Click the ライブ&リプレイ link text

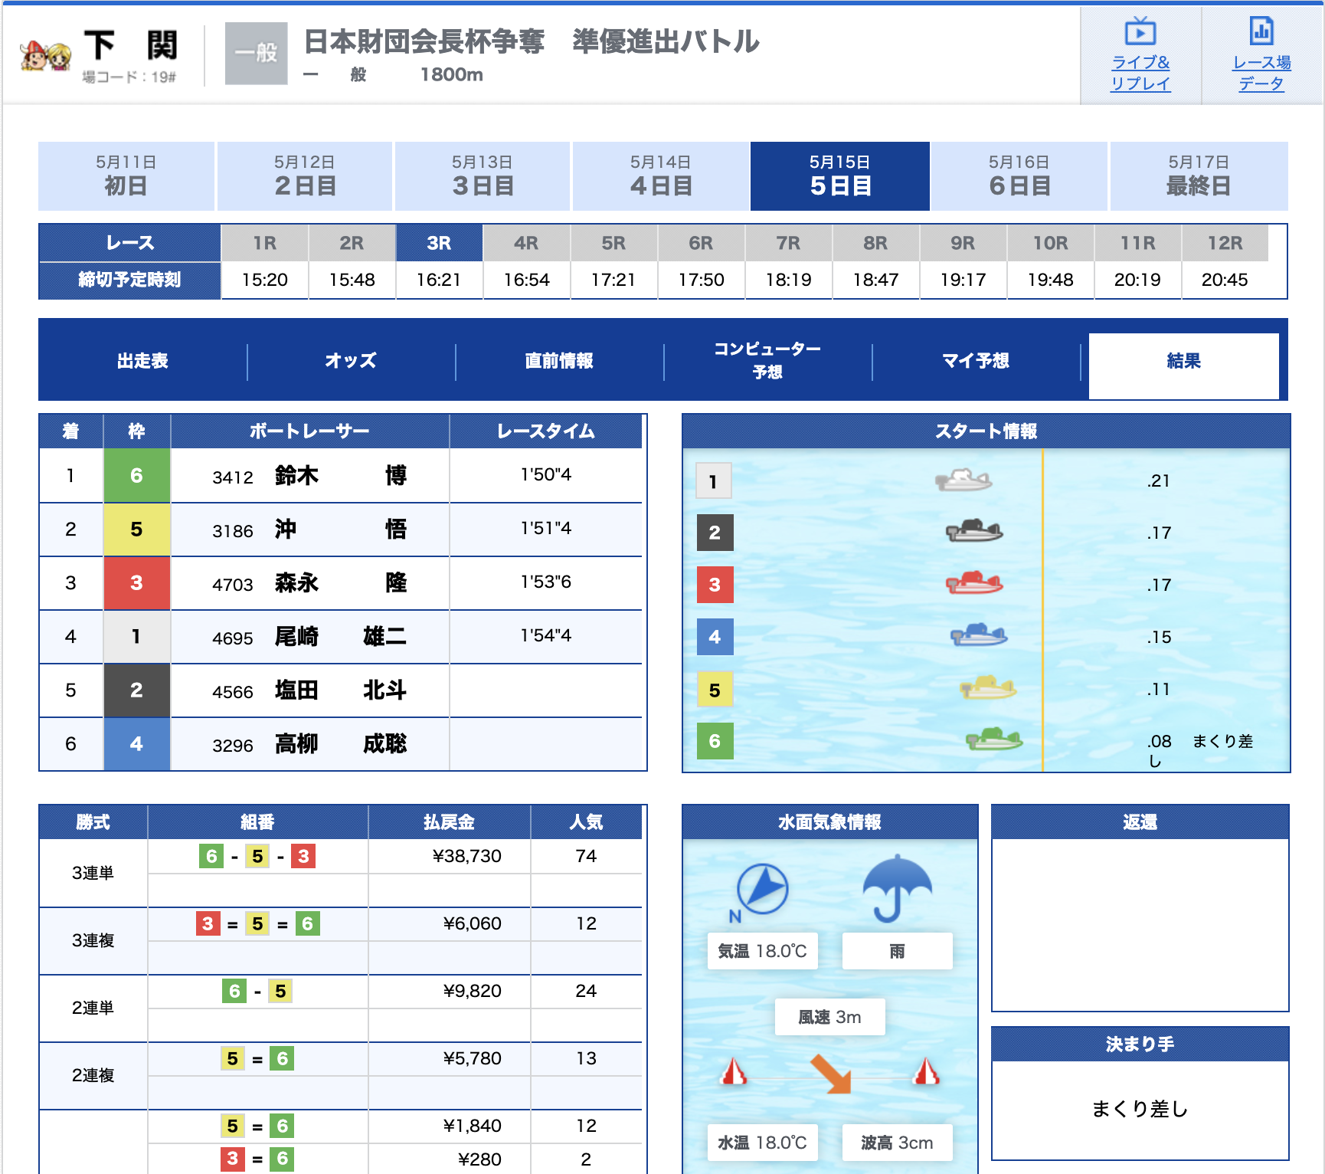tap(1140, 73)
